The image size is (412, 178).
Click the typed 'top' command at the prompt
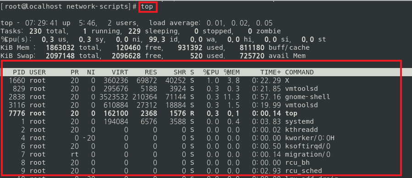(147, 6)
